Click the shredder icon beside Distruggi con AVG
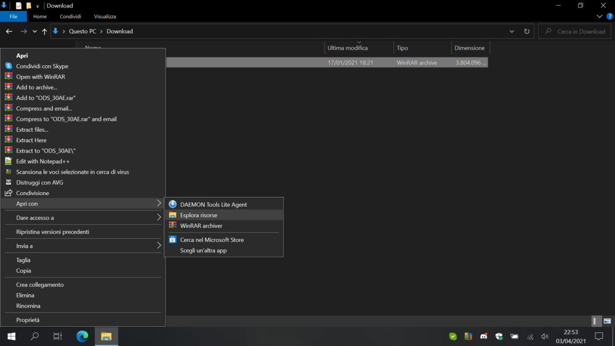The image size is (615, 346). click(x=8, y=182)
